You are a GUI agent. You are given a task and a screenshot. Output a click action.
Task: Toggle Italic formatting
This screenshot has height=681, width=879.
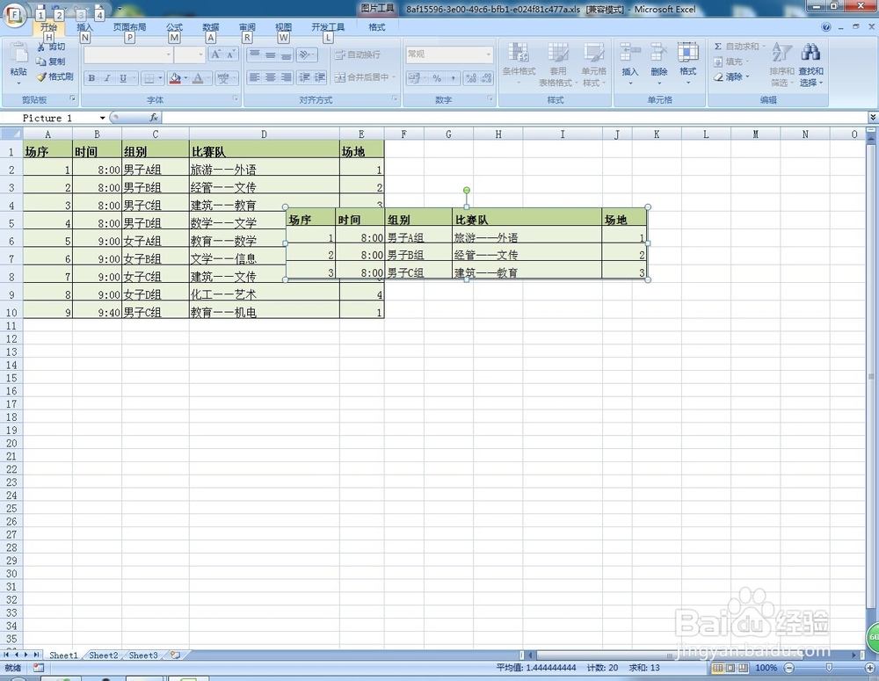107,78
